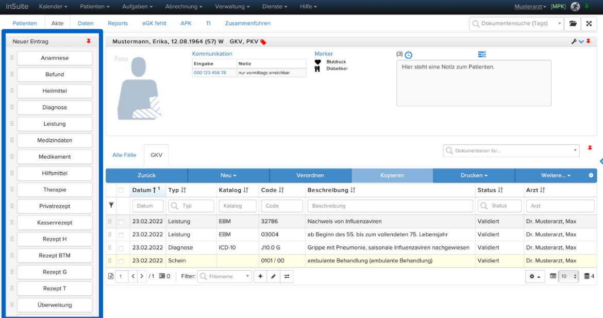Open the clock history icon above note

tap(408, 55)
